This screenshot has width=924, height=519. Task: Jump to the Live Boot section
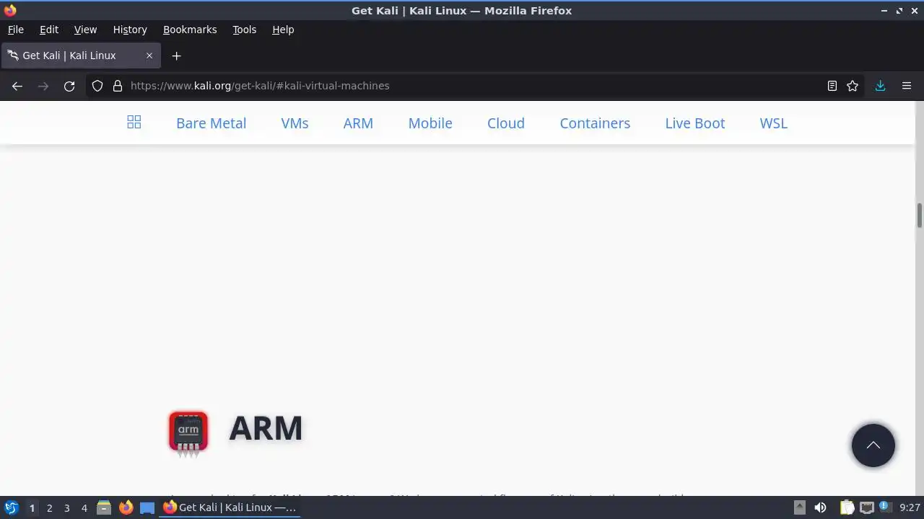pyautogui.click(x=694, y=123)
